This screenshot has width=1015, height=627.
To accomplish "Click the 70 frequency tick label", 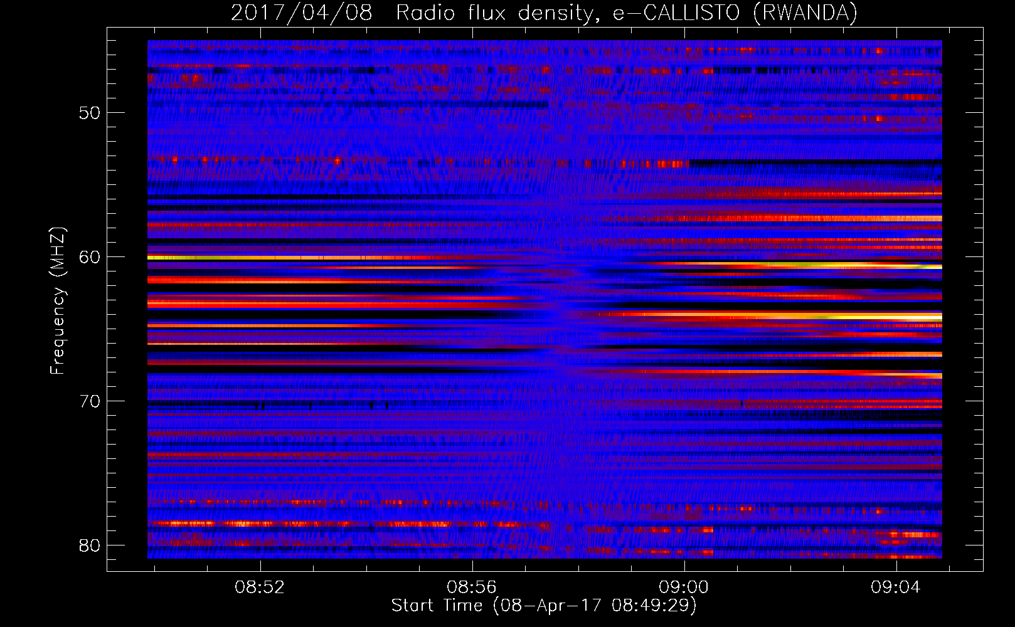I will 90,401.
